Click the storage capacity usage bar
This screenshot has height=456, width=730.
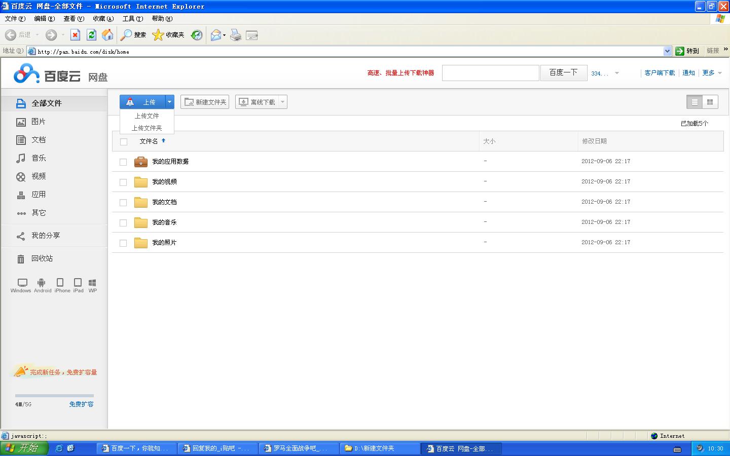[54, 396]
